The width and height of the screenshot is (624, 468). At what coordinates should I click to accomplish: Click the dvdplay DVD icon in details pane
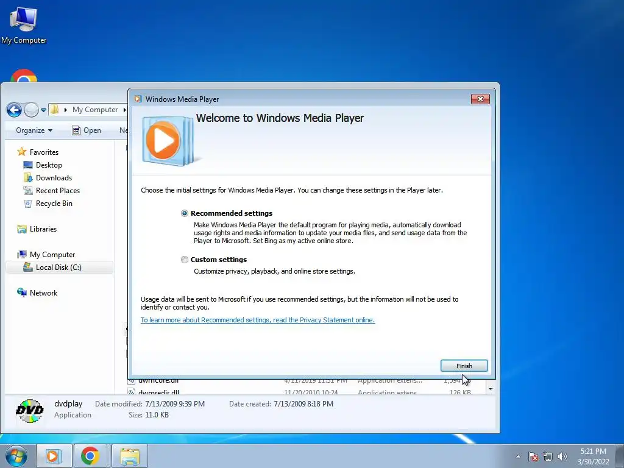pyautogui.click(x=30, y=411)
